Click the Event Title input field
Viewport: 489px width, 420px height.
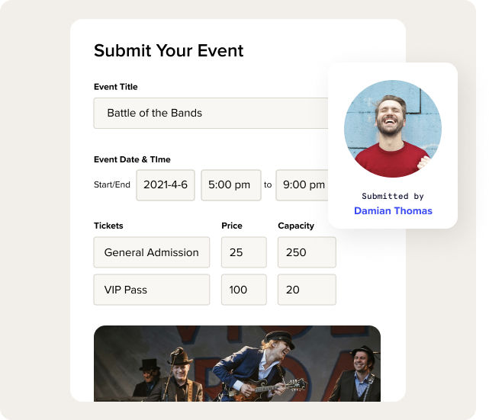[211, 113]
